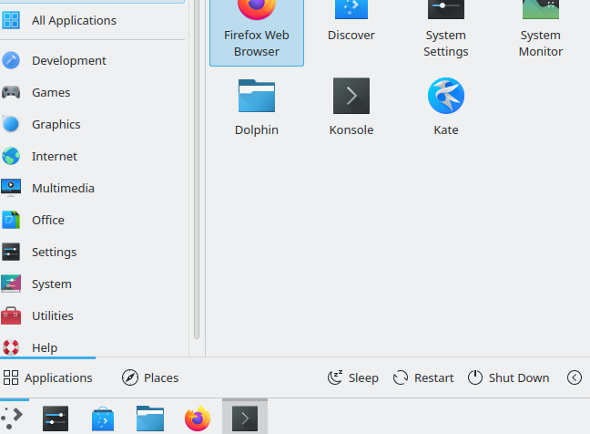Open the Help category

92,347
